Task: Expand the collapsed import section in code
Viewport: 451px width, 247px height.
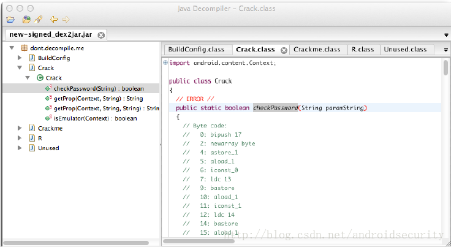Action: [165, 63]
